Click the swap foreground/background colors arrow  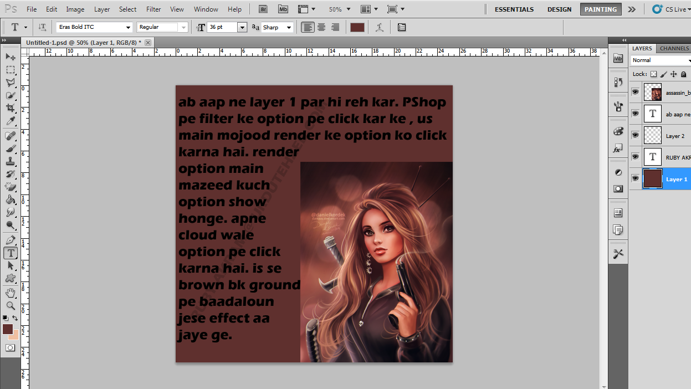click(15, 318)
